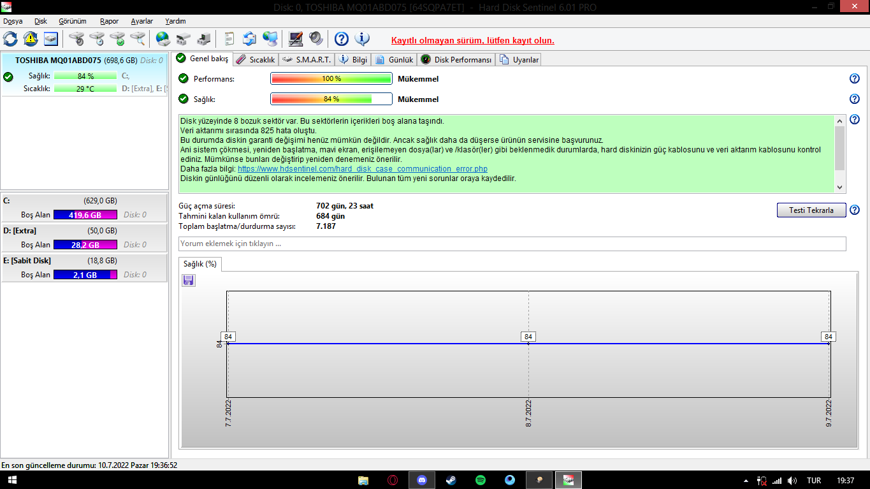870x489 pixels.
Task: Open the hdsentinel.com communication error link
Action: (x=362, y=169)
